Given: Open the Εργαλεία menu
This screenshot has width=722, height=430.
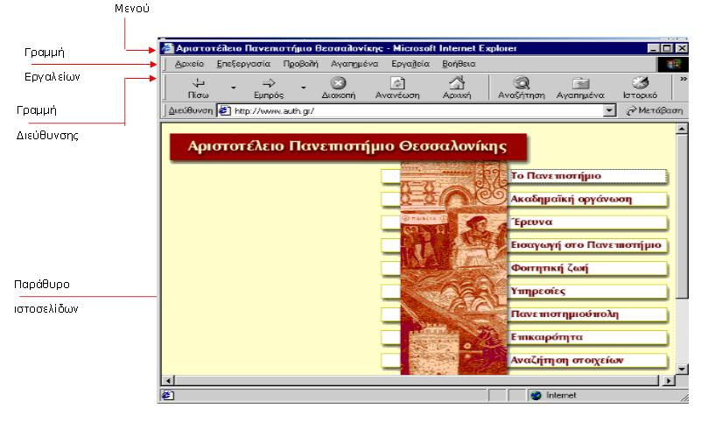Looking at the screenshot, I should tap(410, 64).
